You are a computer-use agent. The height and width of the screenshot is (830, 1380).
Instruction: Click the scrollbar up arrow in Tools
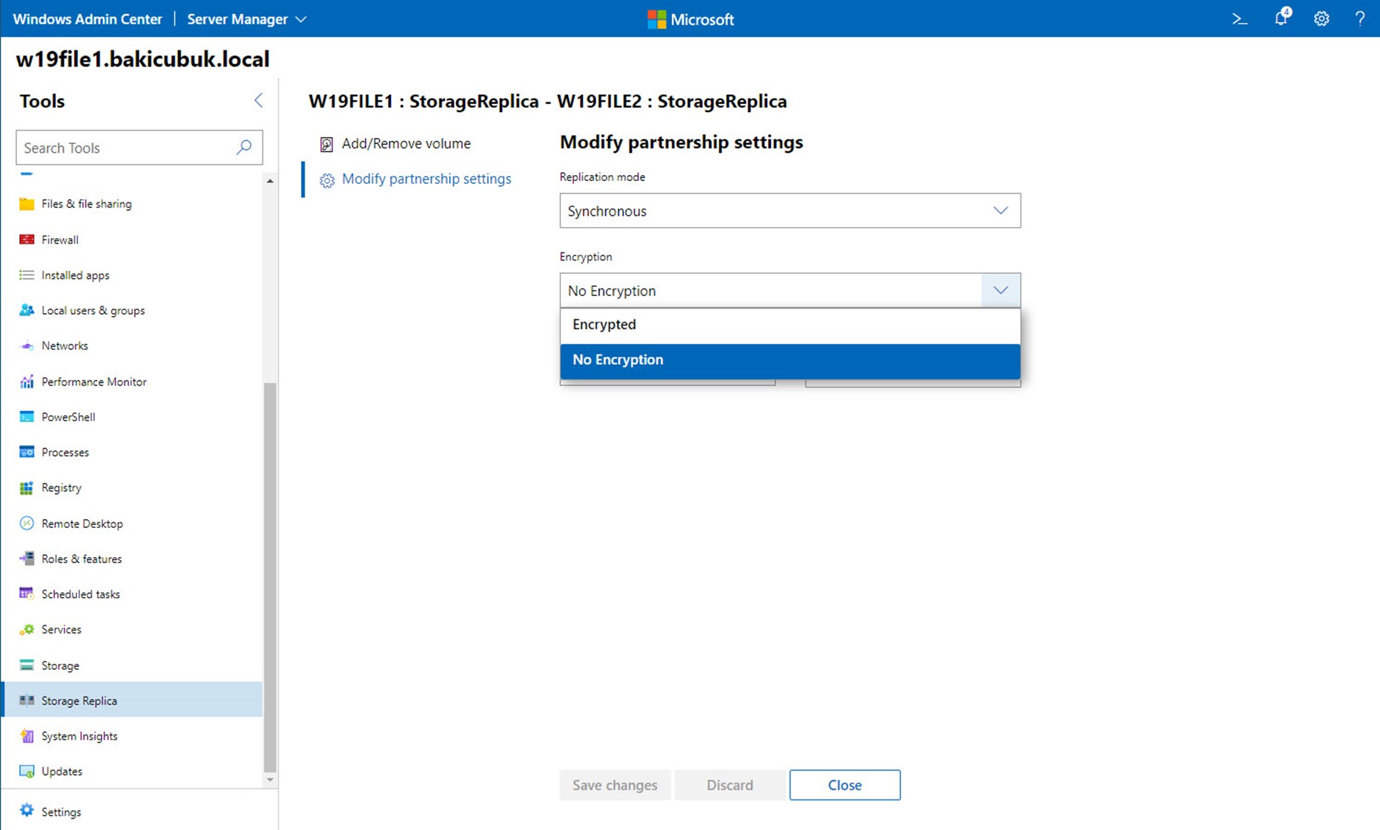(x=270, y=181)
